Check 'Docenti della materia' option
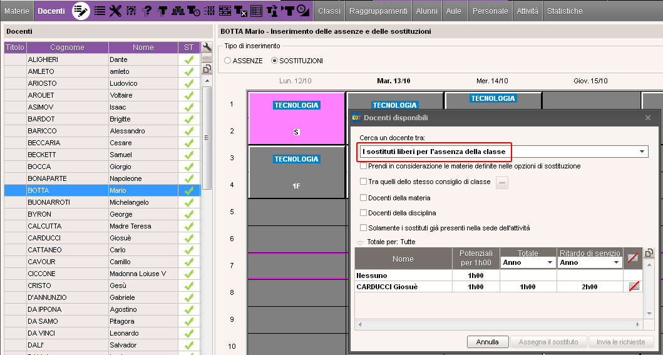 click(363, 197)
